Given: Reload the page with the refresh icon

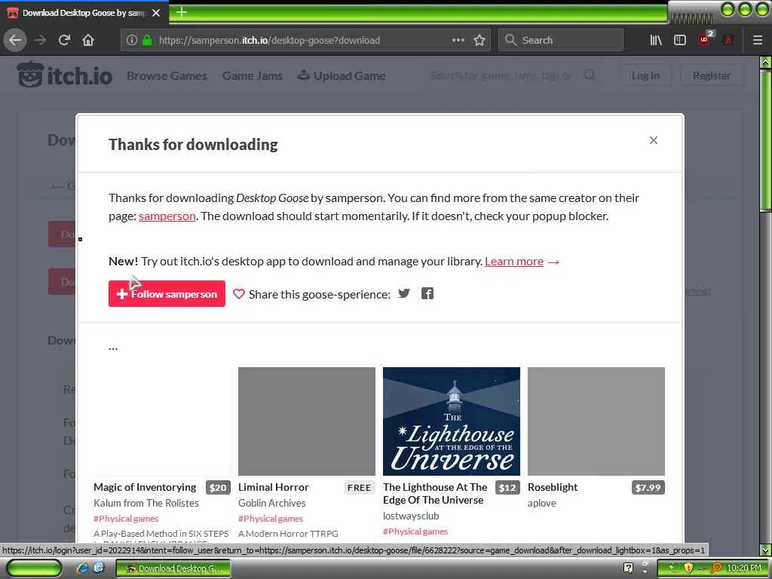Looking at the screenshot, I should [64, 40].
